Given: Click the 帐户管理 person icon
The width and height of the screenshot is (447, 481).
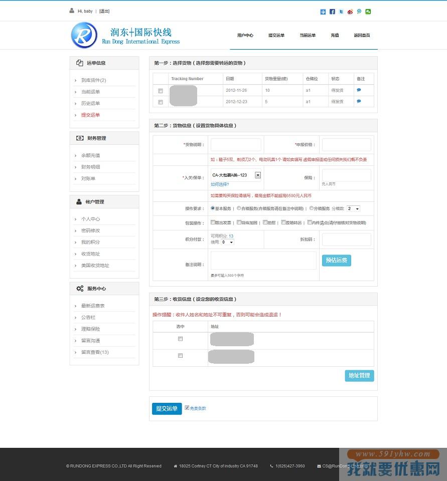Looking at the screenshot, I should point(79,201).
